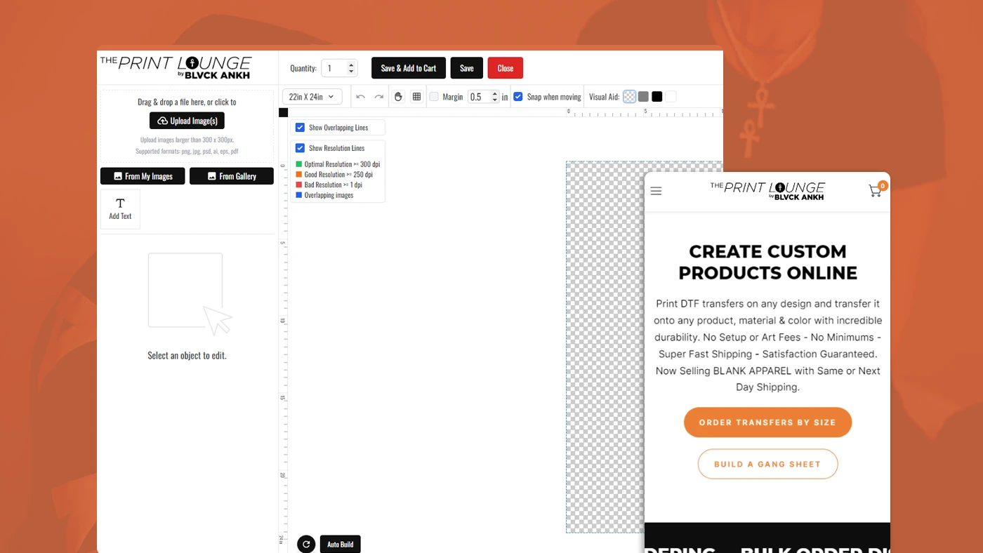Click the Print Lounge logo on the mobile site
This screenshot has height=553, width=983.
767,190
